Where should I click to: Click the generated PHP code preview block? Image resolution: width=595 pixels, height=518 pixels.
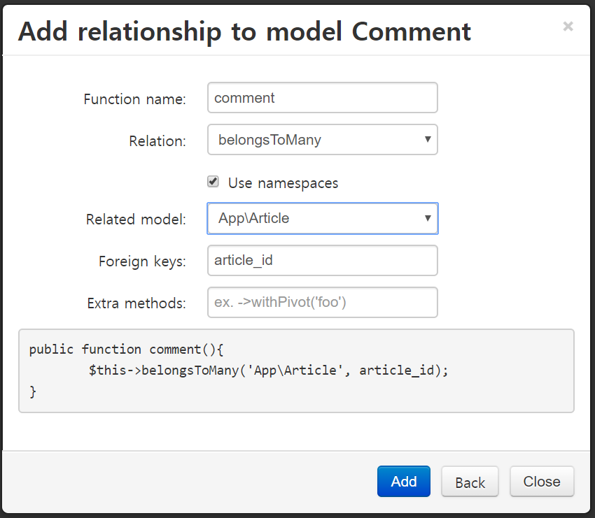coord(296,370)
